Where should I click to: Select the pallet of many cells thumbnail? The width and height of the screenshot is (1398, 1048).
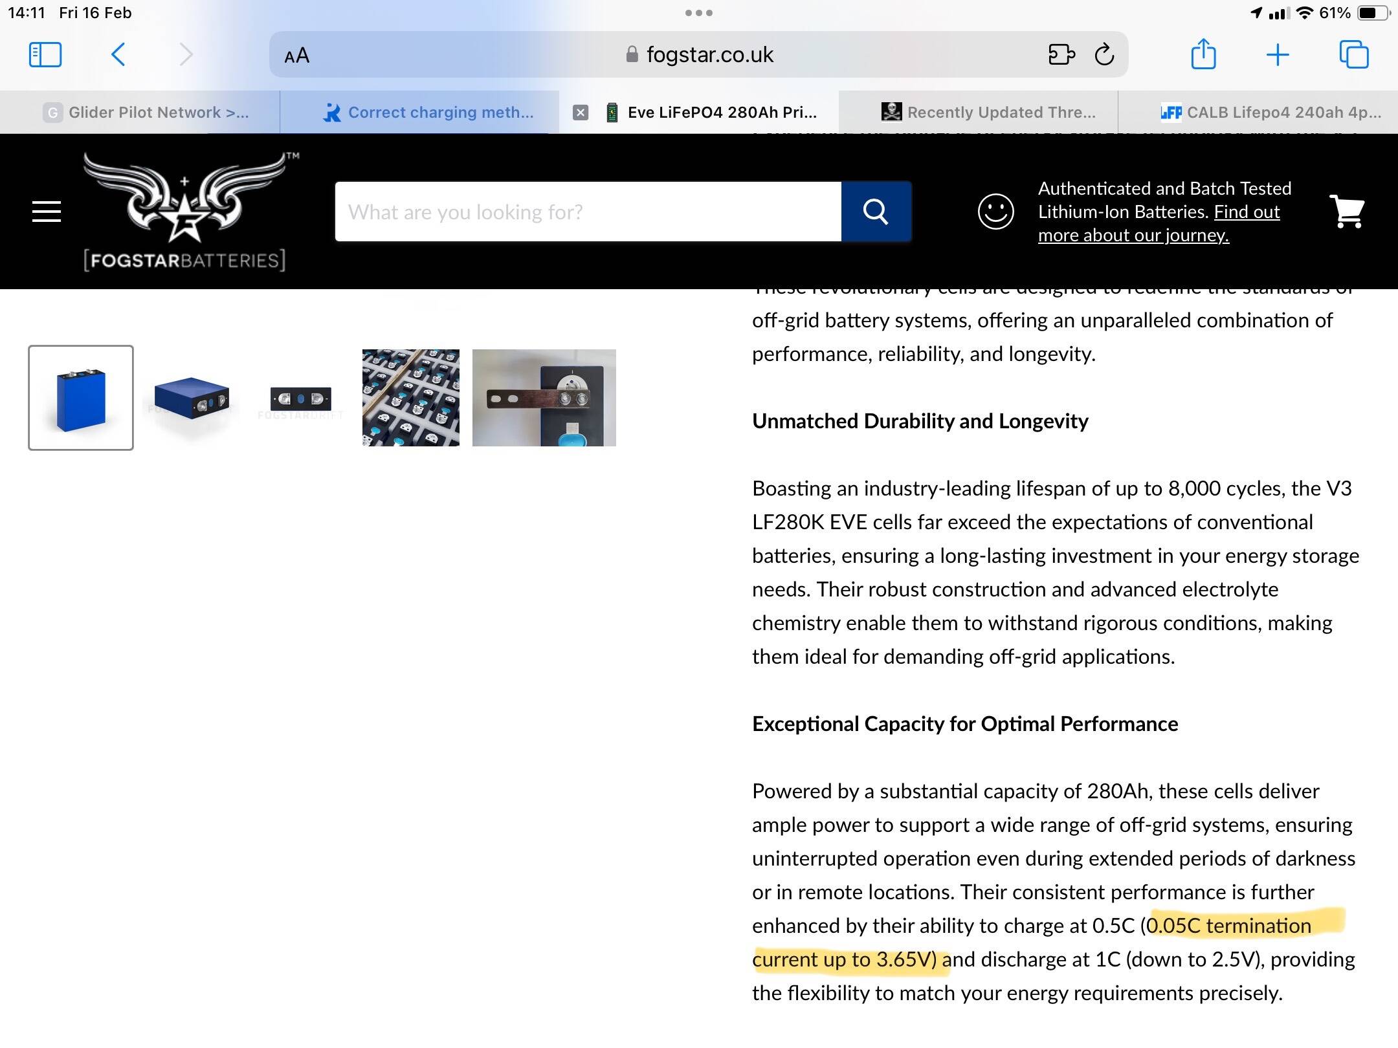(411, 397)
